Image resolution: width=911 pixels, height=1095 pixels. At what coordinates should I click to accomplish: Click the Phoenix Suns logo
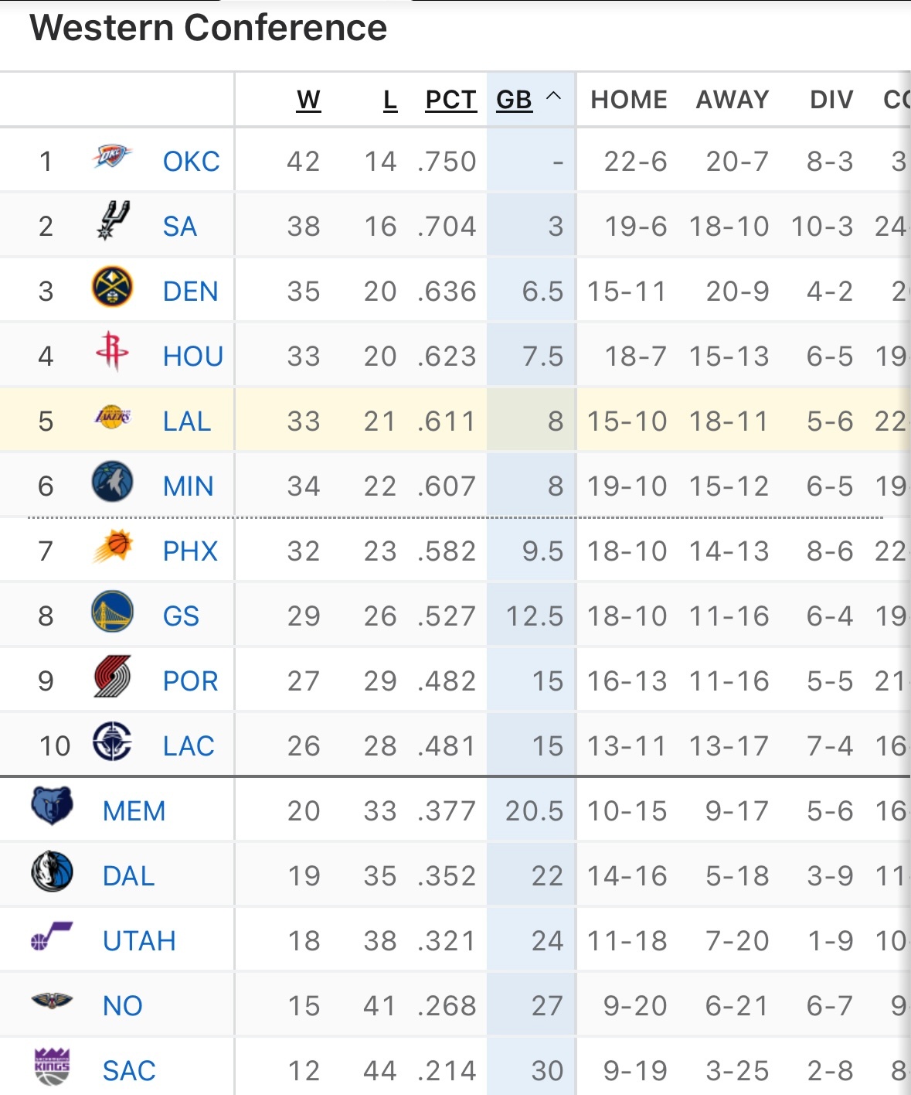(113, 547)
